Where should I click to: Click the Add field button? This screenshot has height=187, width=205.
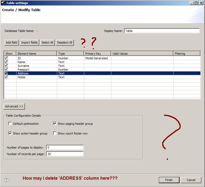coord(11,42)
